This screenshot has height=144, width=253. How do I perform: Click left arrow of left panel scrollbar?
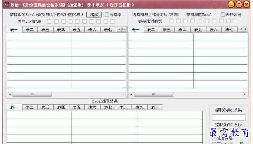pos(10,94)
